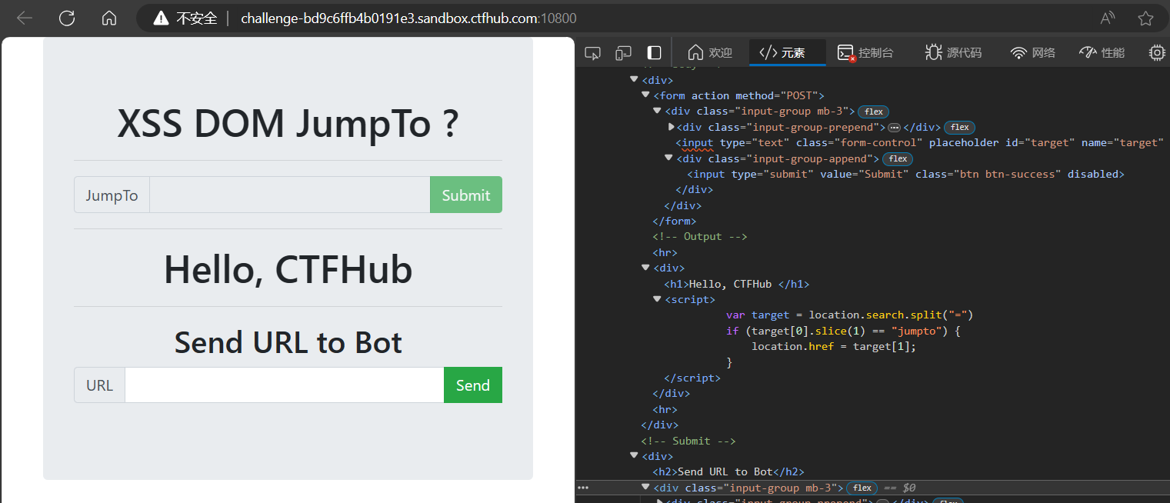Toggle the DevTools dock side panel icon

(654, 53)
